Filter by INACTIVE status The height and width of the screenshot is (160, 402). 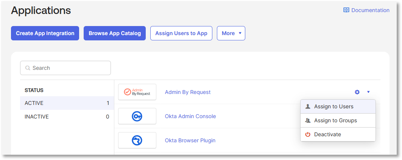(67, 117)
